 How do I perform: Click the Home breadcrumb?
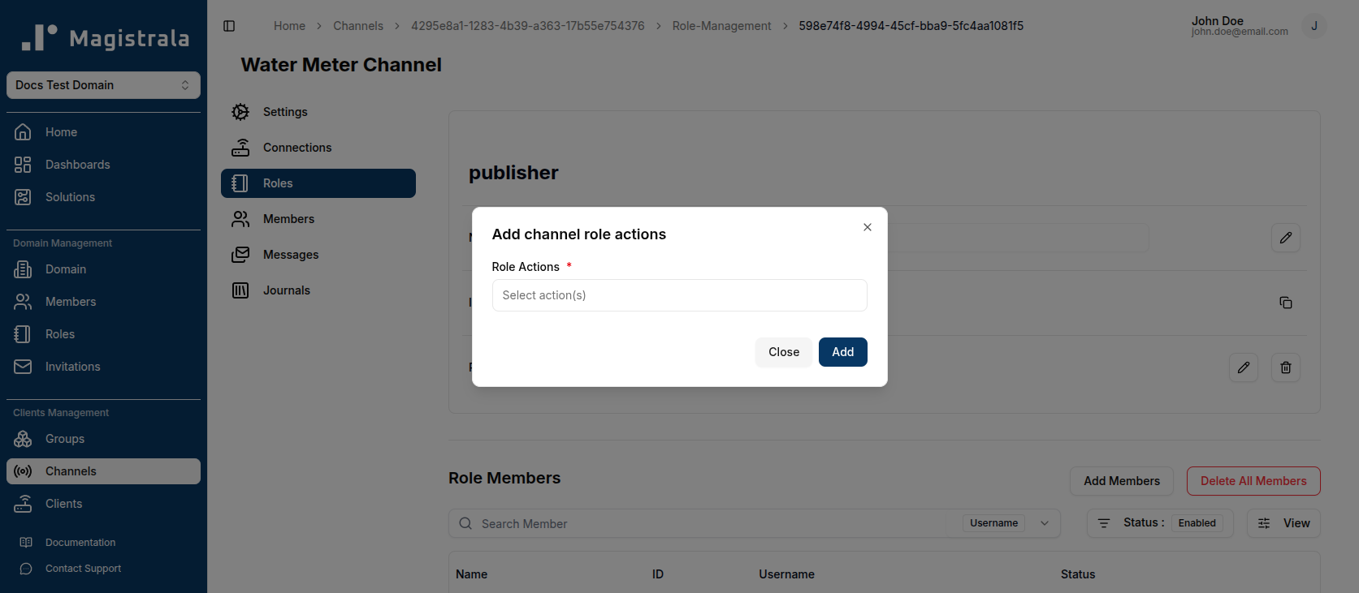289,26
